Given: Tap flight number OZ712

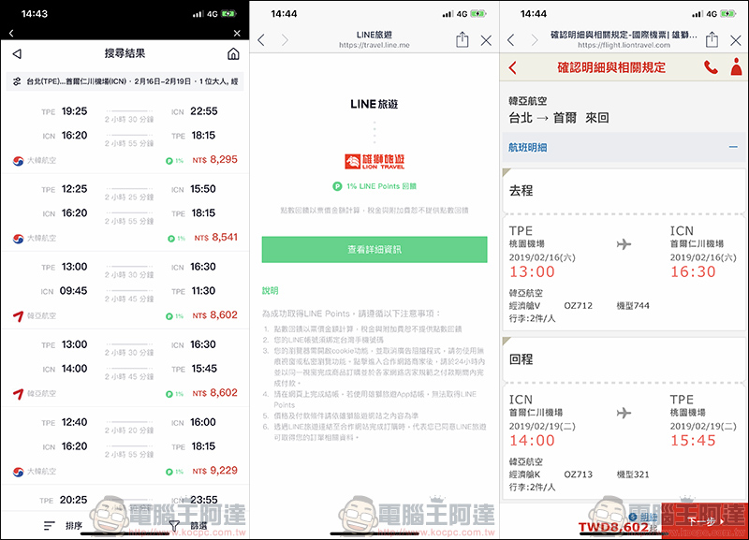Looking at the screenshot, I should point(578,306).
